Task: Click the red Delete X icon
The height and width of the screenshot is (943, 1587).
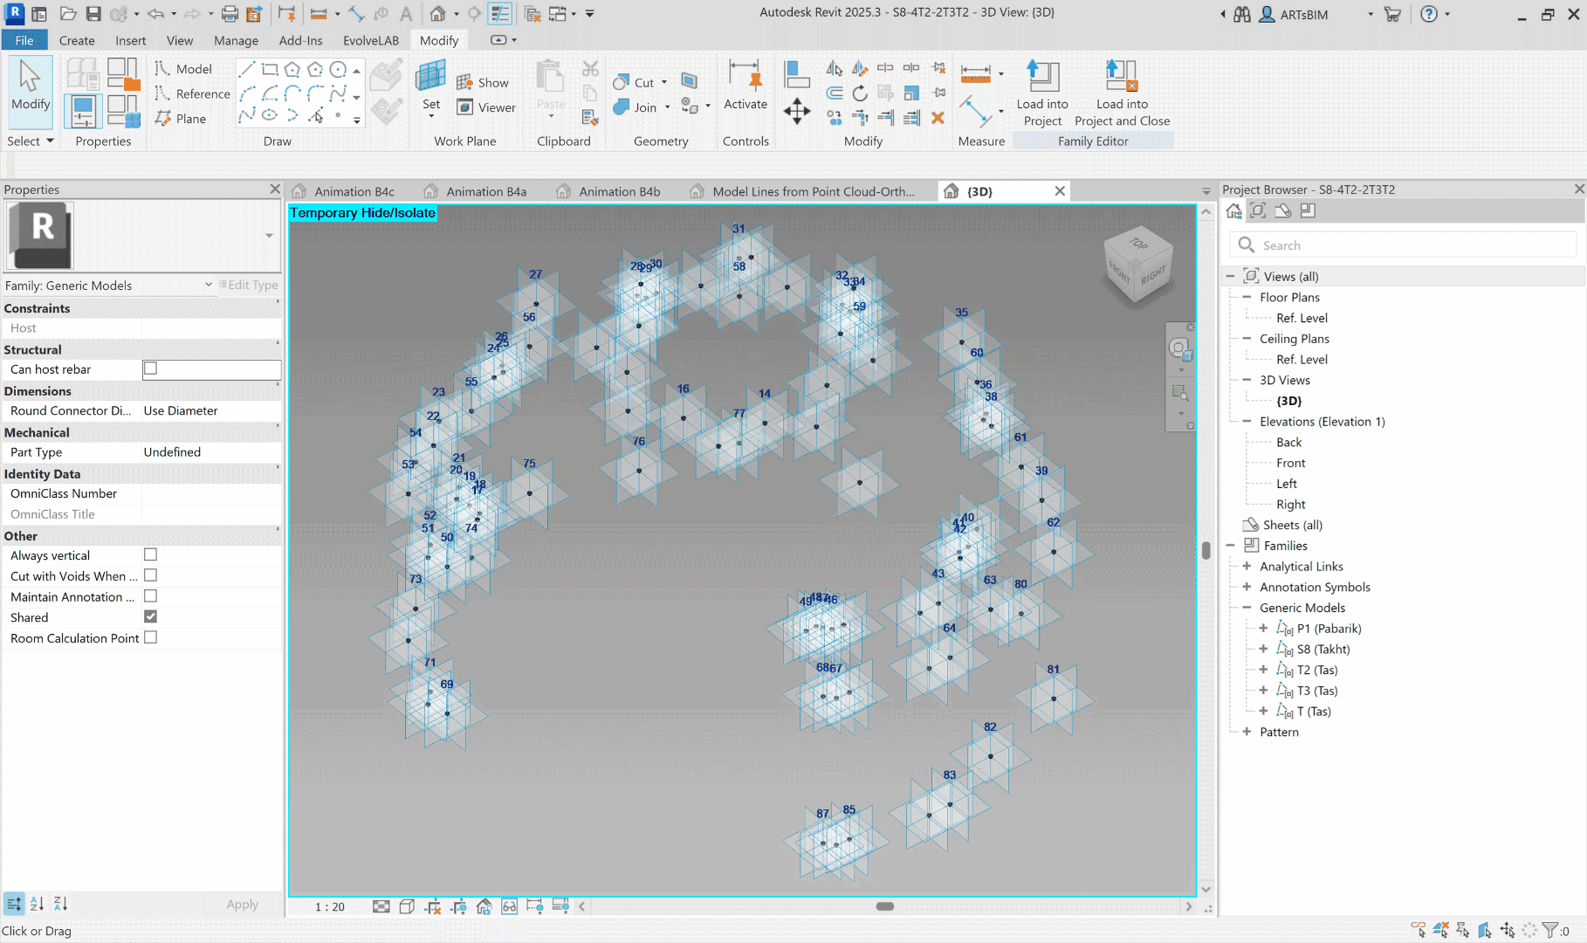Action: tap(938, 118)
